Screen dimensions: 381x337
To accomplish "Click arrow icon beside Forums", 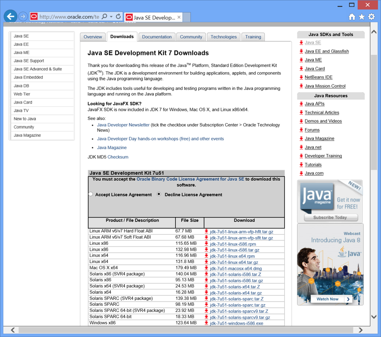I will pyautogui.click(x=301, y=130).
